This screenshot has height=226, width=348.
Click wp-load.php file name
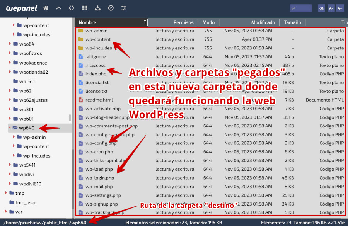[99, 169]
